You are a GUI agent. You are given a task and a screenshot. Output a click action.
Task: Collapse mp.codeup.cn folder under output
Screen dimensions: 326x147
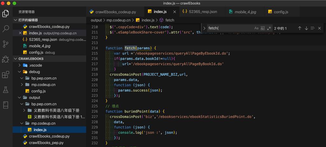click(x=49, y=123)
